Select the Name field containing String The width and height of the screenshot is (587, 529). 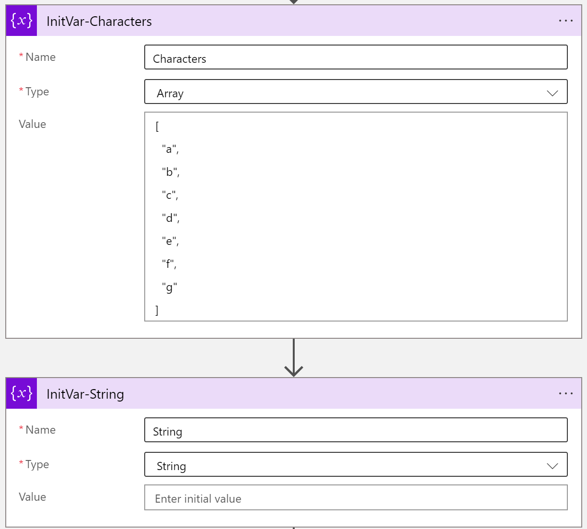[x=356, y=430]
